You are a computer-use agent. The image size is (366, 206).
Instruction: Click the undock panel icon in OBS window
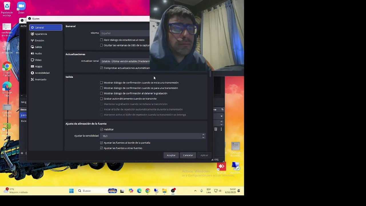222,110
